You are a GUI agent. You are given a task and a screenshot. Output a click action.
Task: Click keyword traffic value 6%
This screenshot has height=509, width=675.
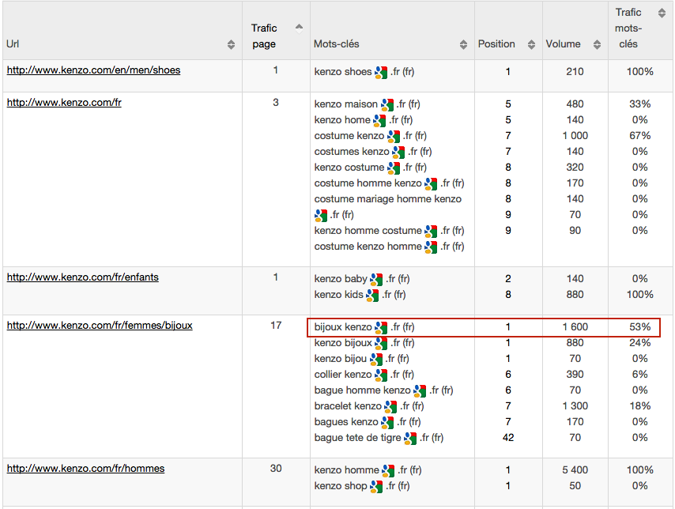click(639, 375)
